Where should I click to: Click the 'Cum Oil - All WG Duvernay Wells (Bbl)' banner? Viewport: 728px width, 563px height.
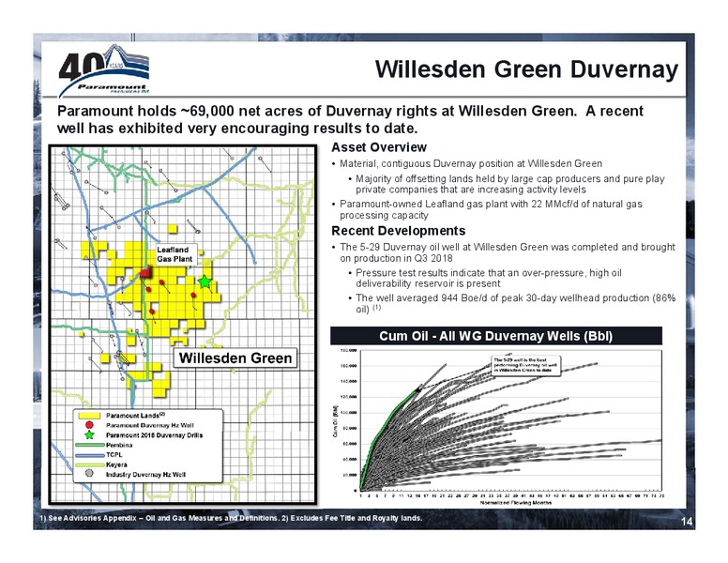click(x=496, y=336)
